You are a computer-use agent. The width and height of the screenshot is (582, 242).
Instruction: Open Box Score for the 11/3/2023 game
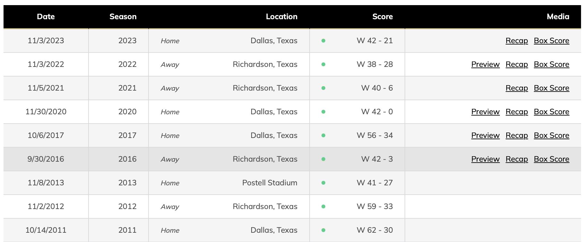pyautogui.click(x=551, y=41)
